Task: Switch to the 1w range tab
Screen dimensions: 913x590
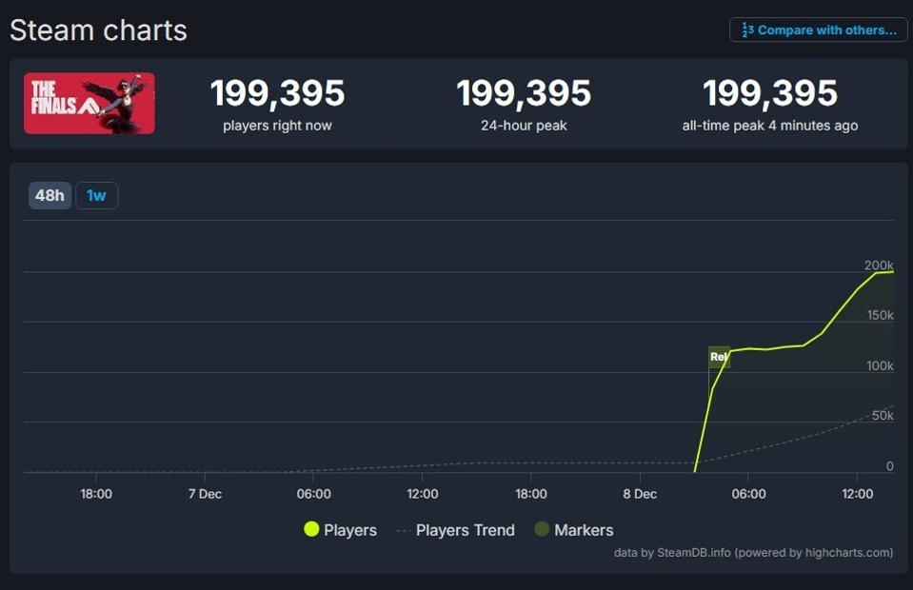Action: pyautogui.click(x=96, y=195)
